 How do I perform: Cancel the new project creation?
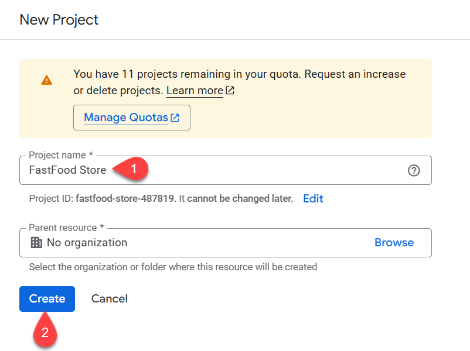point(109,299)
